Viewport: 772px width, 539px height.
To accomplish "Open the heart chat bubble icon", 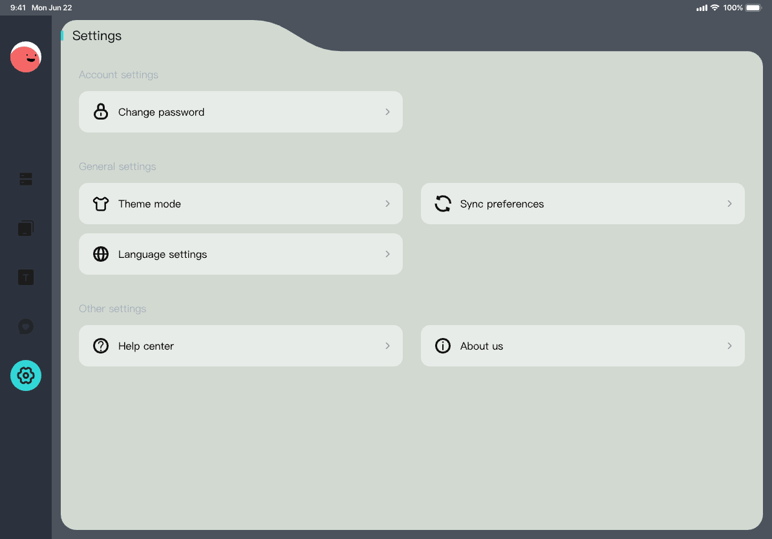I will pyautogui.click(x=26, y=327).
